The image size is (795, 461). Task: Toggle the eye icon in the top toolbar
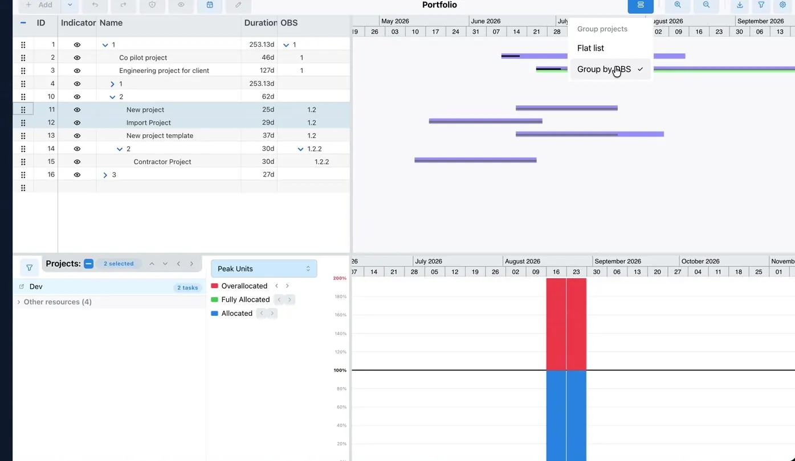pyautogui.click(x=181, y=5)
